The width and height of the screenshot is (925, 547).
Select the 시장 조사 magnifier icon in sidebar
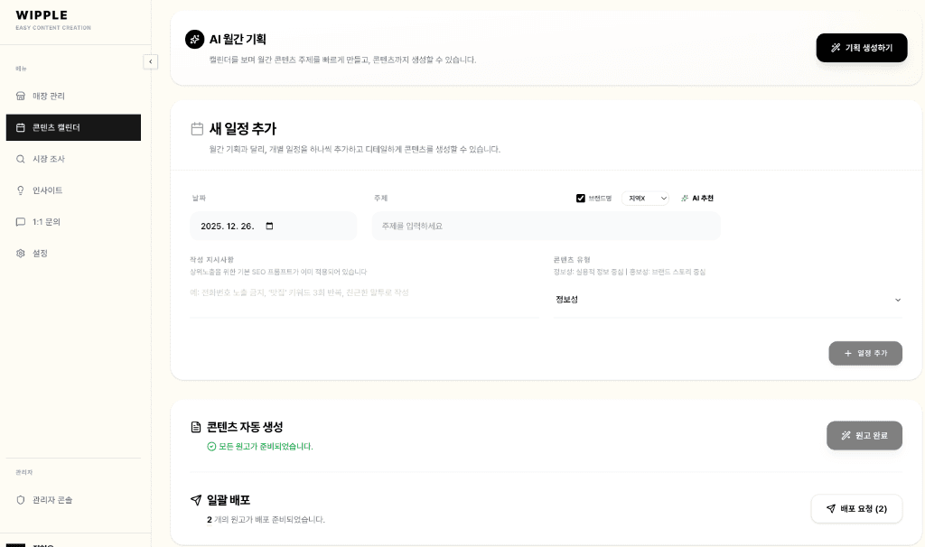click(x=21, y=159)
